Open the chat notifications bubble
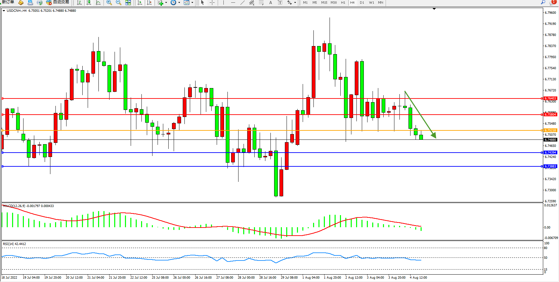The width and height of the screenshot is (559, 282). (x=553, y=2)
